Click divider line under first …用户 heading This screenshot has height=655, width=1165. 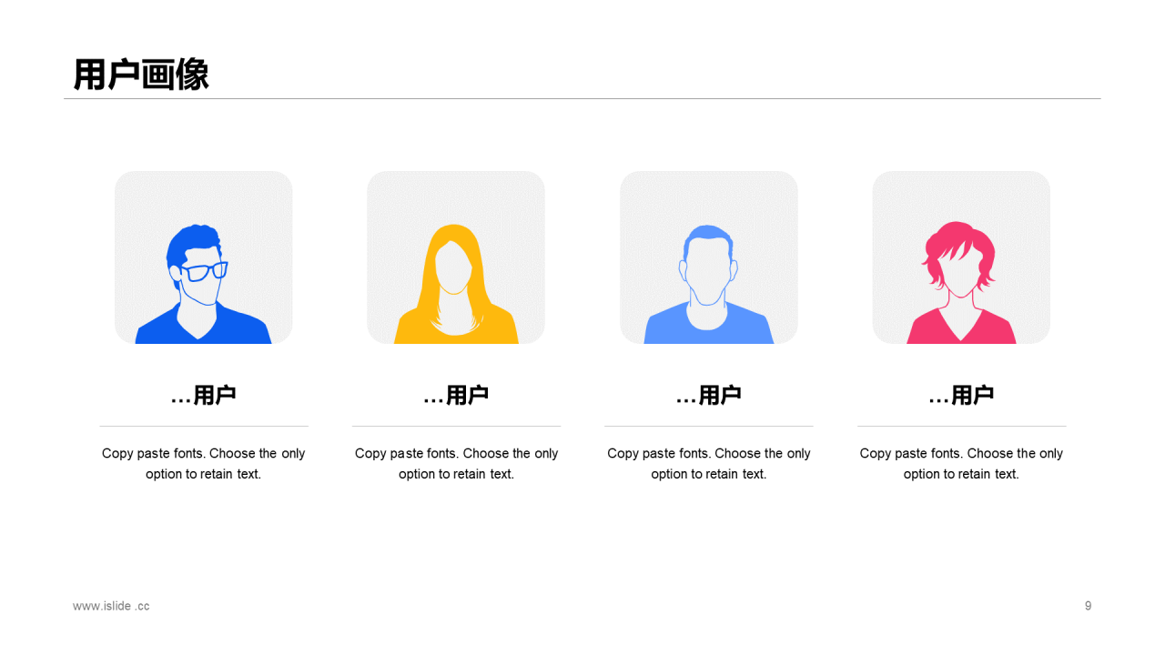pyautogui.click(x=204, y=426)
